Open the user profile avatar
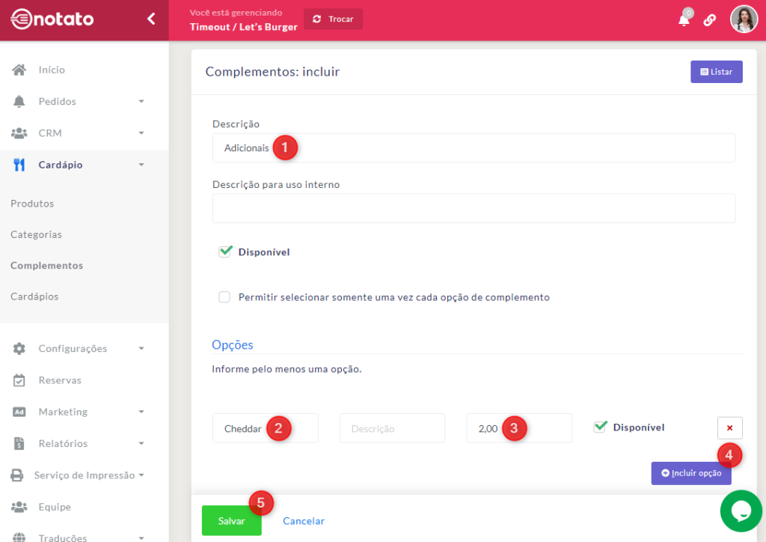 pos(744,19)
